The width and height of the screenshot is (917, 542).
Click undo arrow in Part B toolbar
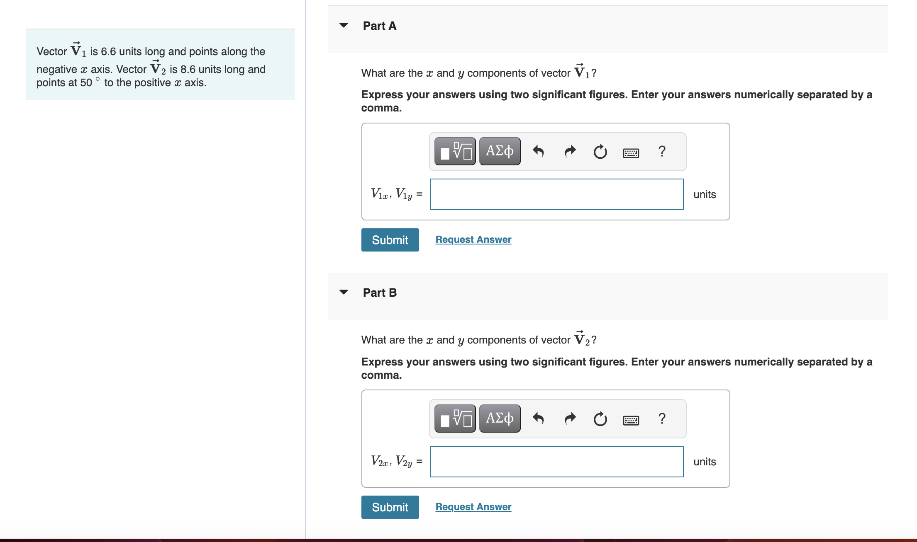coord(538,419)
